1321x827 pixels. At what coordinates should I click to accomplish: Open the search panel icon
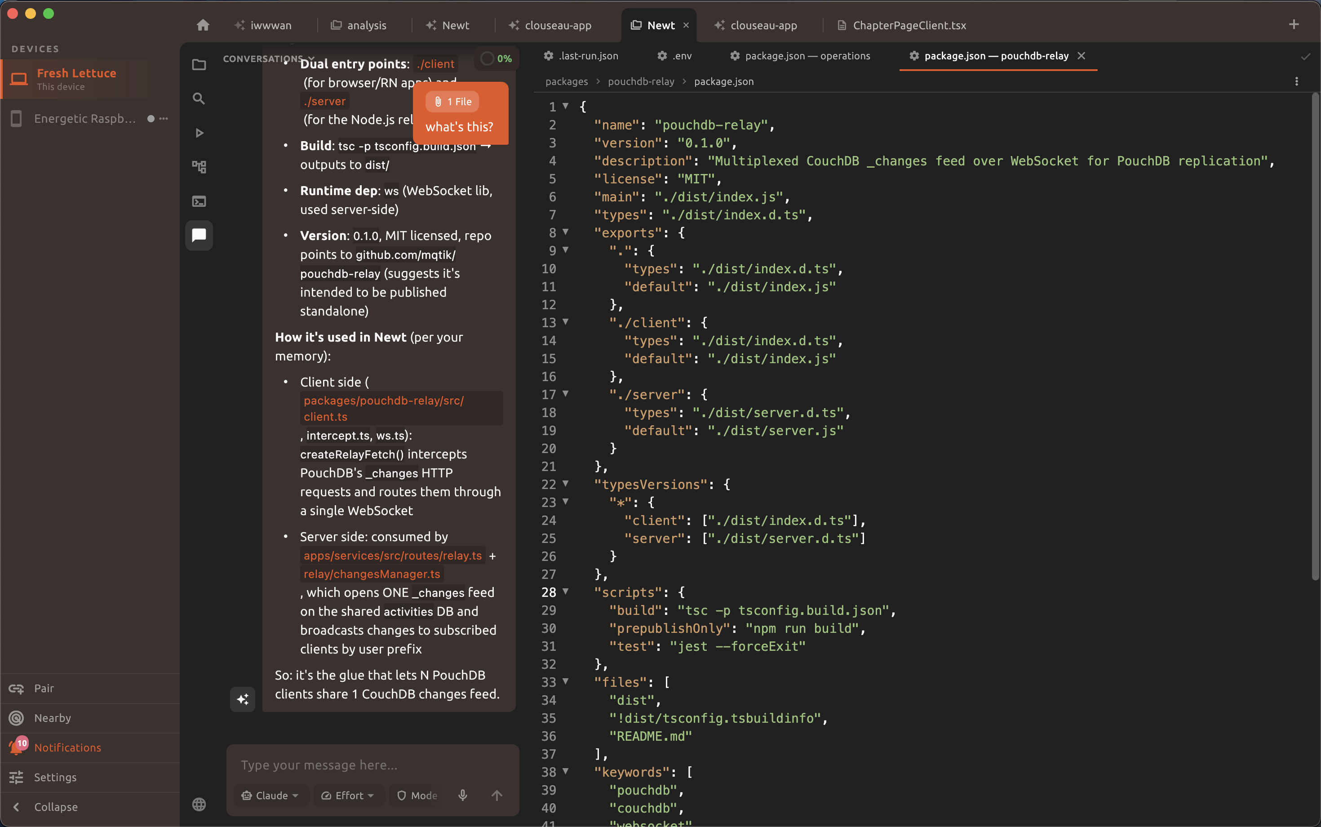tap(199, 99)
